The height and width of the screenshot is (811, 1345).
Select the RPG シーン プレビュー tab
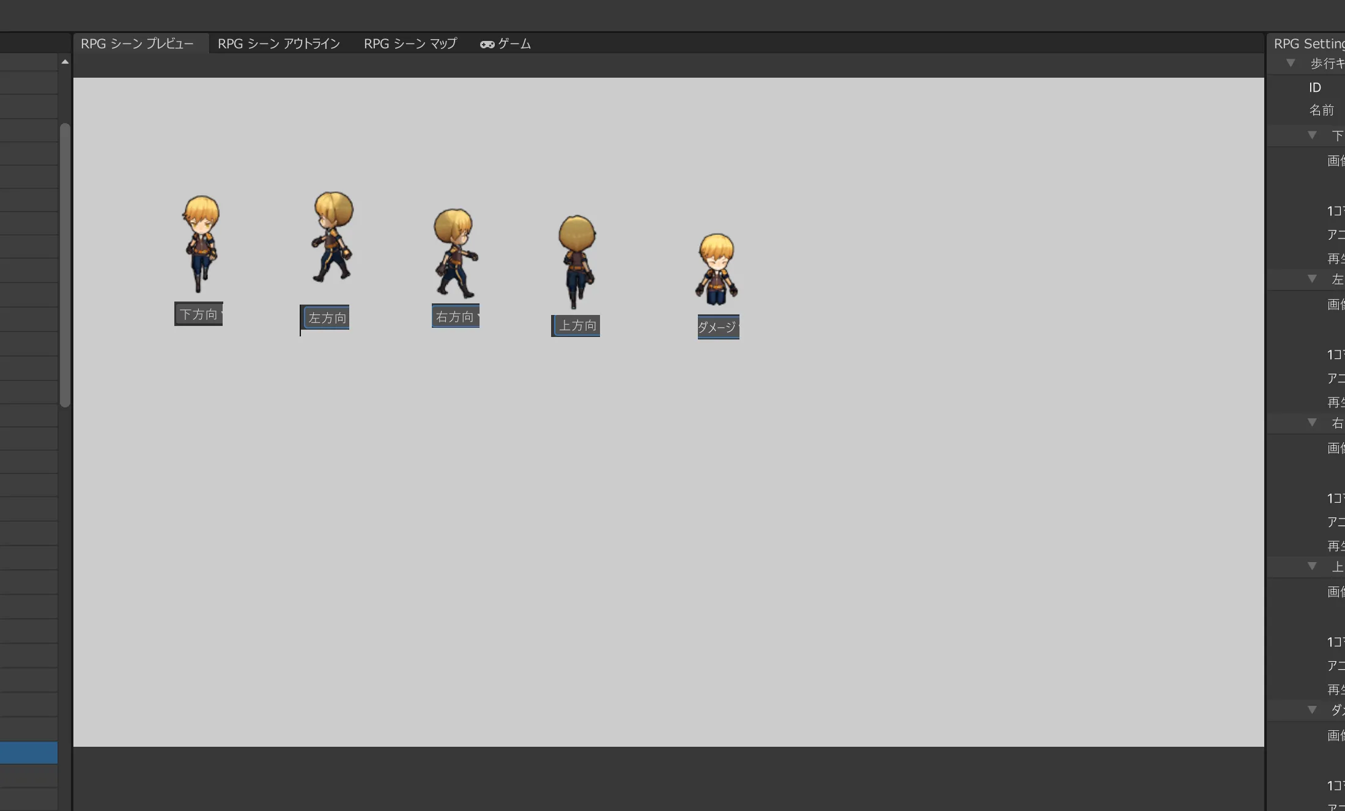click(x=137, y=44)
